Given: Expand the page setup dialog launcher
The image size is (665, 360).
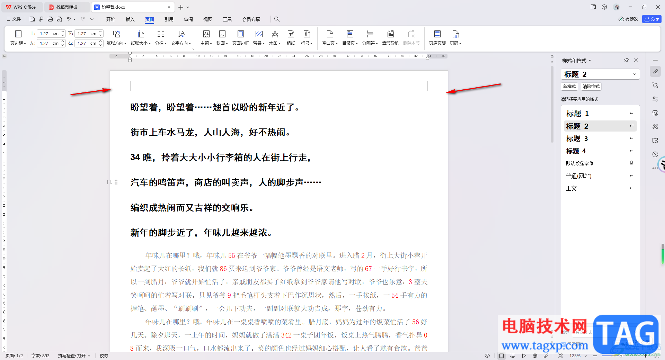Looking at the screenshot, I should (x=193, y=49).
